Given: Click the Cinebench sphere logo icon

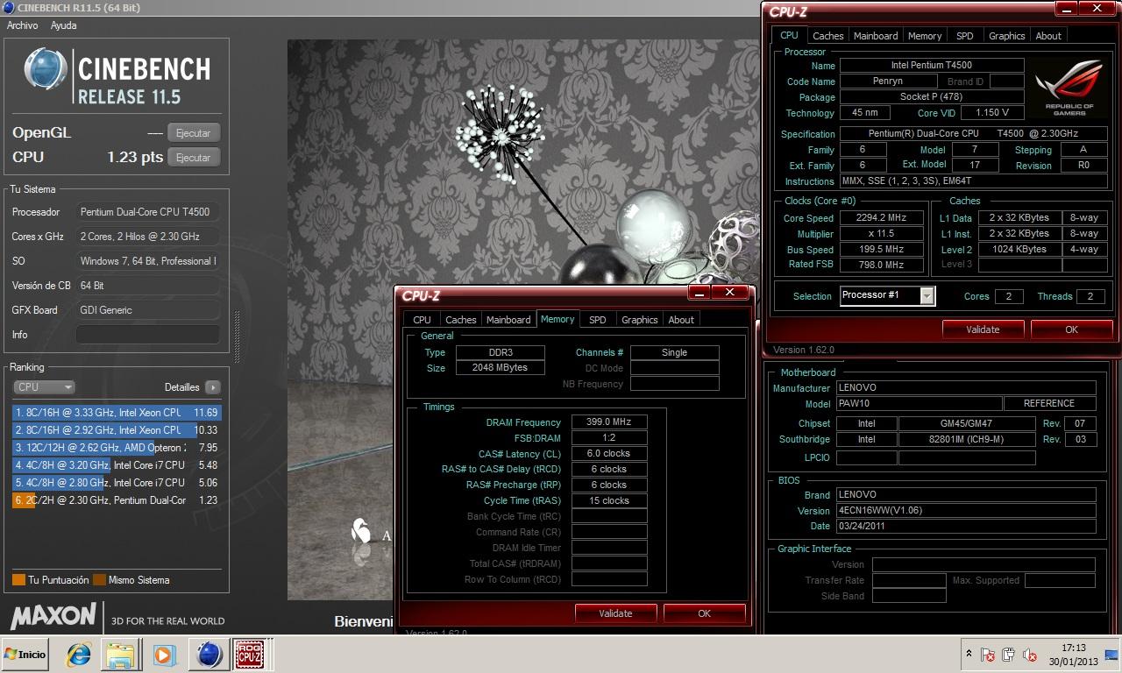Looking at the screenshot, I should tap(45, 69).
